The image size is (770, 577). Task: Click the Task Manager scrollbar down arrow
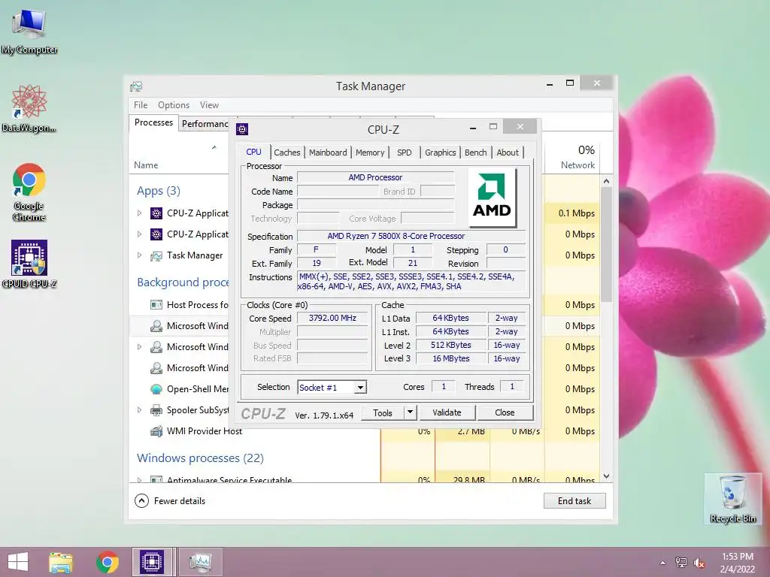(607, 476)
